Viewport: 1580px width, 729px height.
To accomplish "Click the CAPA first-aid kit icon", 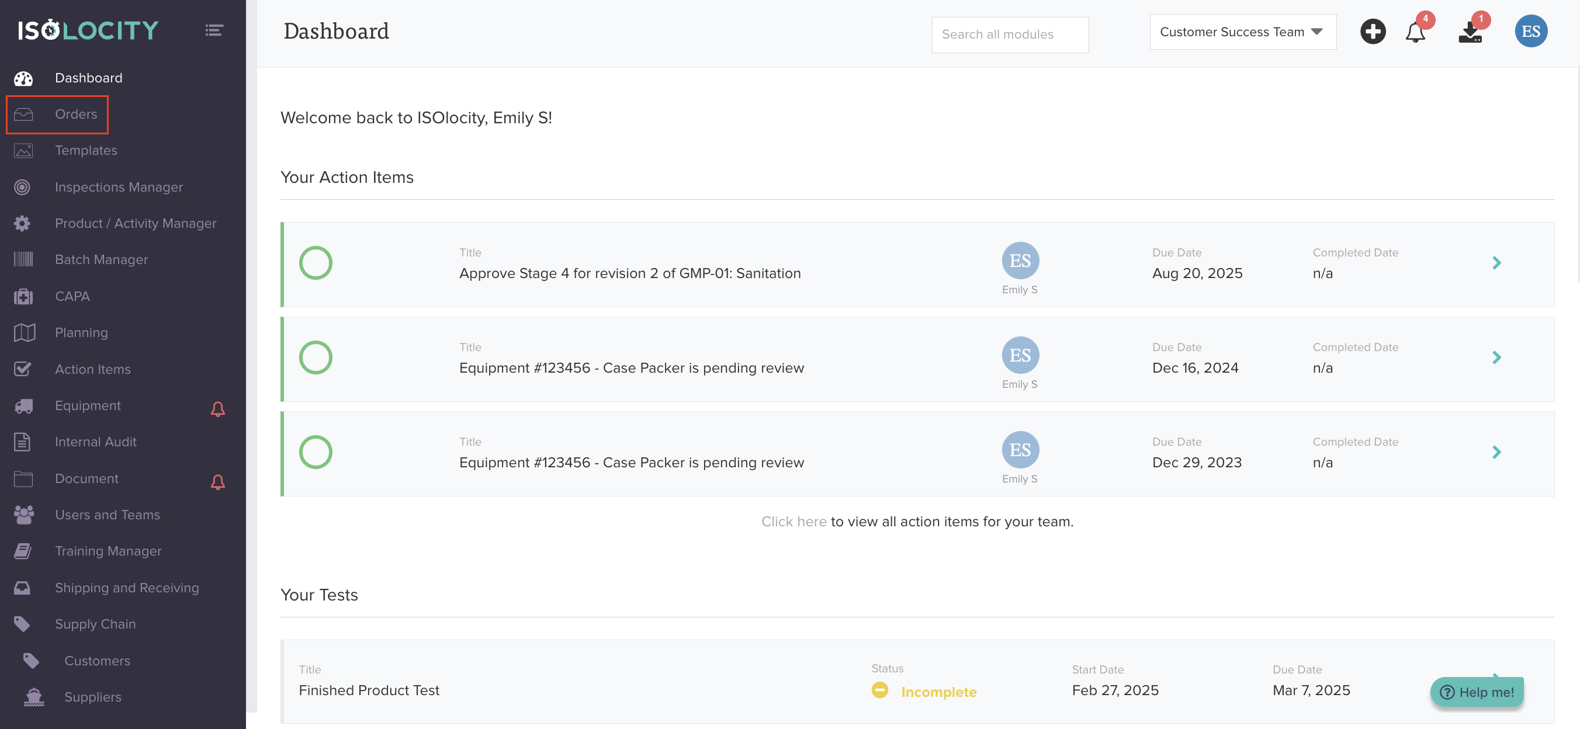I will coord(23,297).
